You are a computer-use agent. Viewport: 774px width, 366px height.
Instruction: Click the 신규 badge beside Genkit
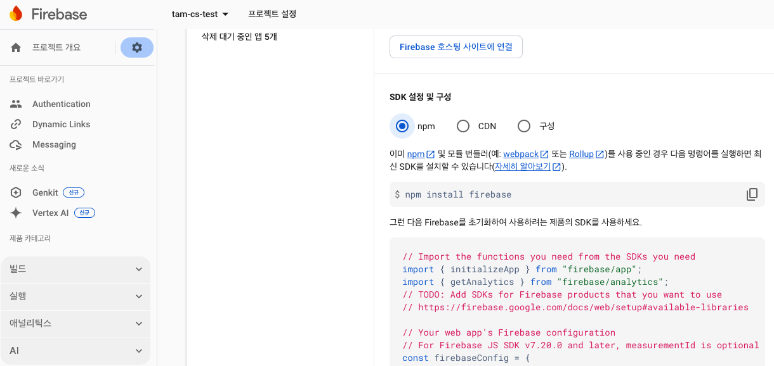click(x=73, y=192)
